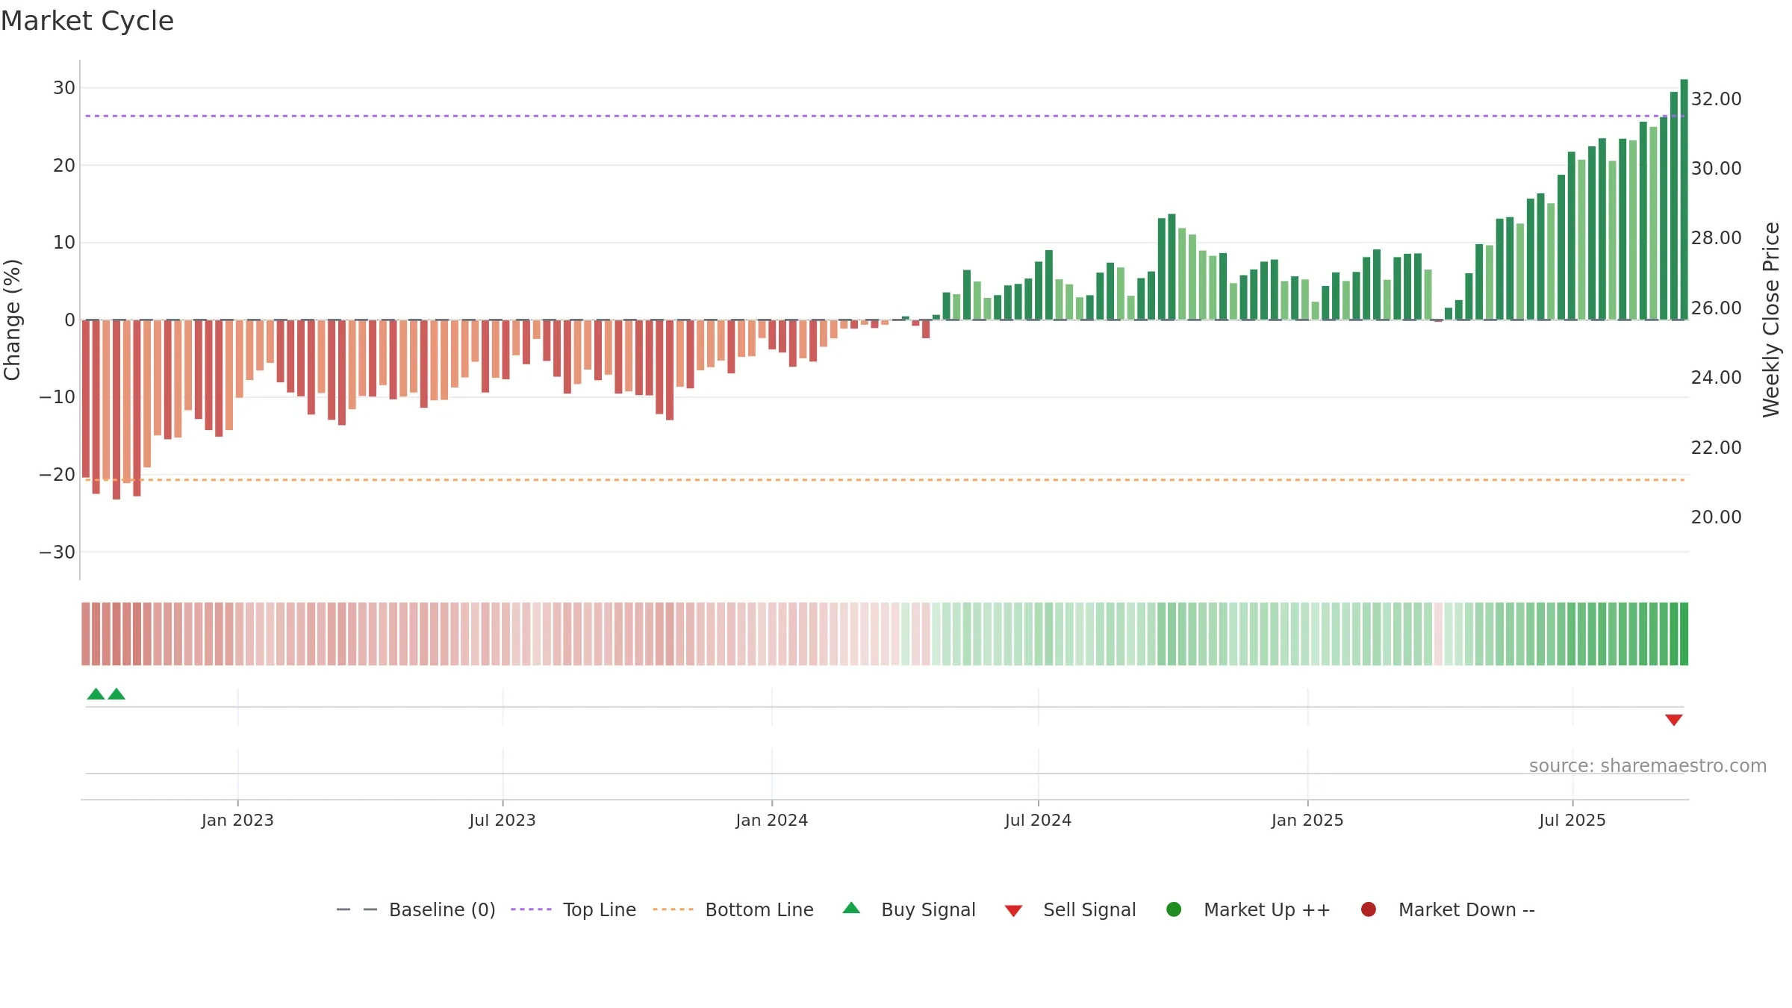Click the 28.00 price axis value

pos(1716,237)
